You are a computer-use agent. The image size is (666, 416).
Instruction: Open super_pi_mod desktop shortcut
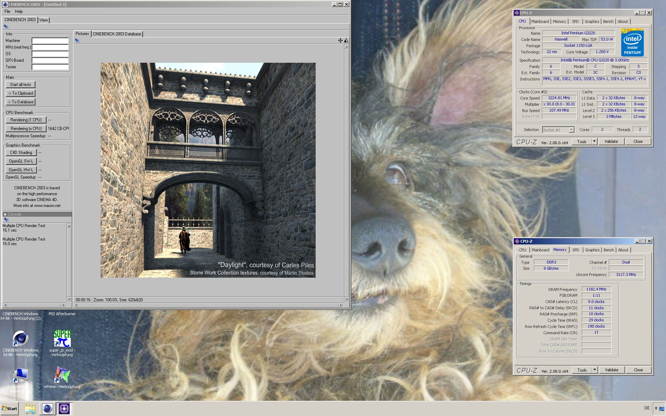(62, 343)
